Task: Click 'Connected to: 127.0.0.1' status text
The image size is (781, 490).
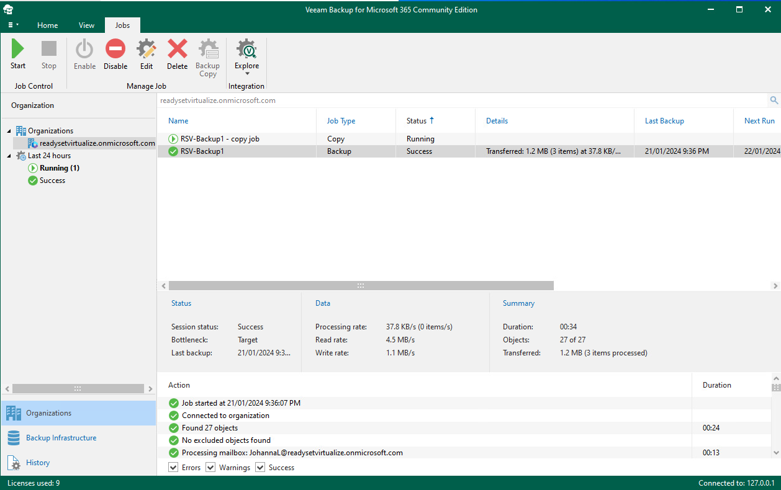Action: point(736,483)
